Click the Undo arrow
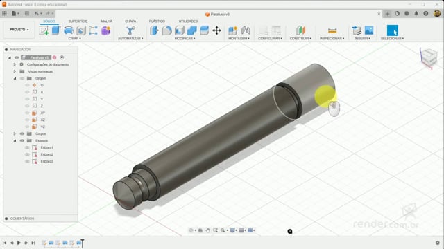This screenshot has height=249, width=444. (37, 13)
